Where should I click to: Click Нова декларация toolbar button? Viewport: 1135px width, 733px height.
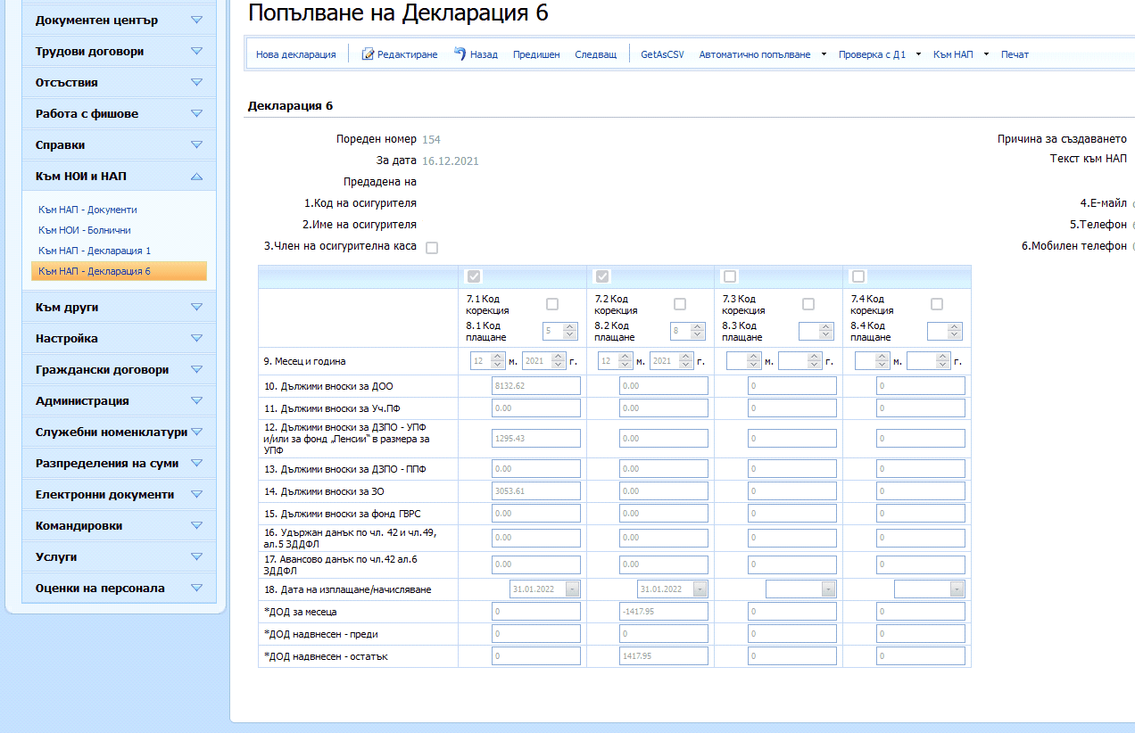296,54
